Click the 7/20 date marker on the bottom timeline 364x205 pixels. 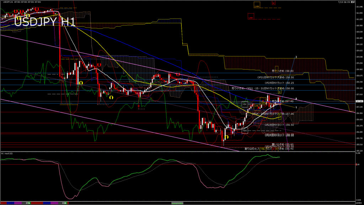point(64,203)
